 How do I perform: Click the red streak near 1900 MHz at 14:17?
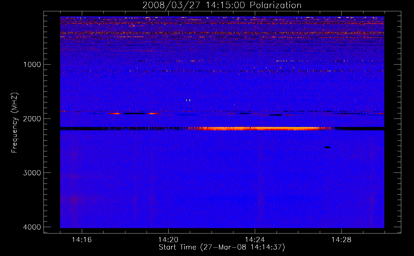[x=114, y=113]
